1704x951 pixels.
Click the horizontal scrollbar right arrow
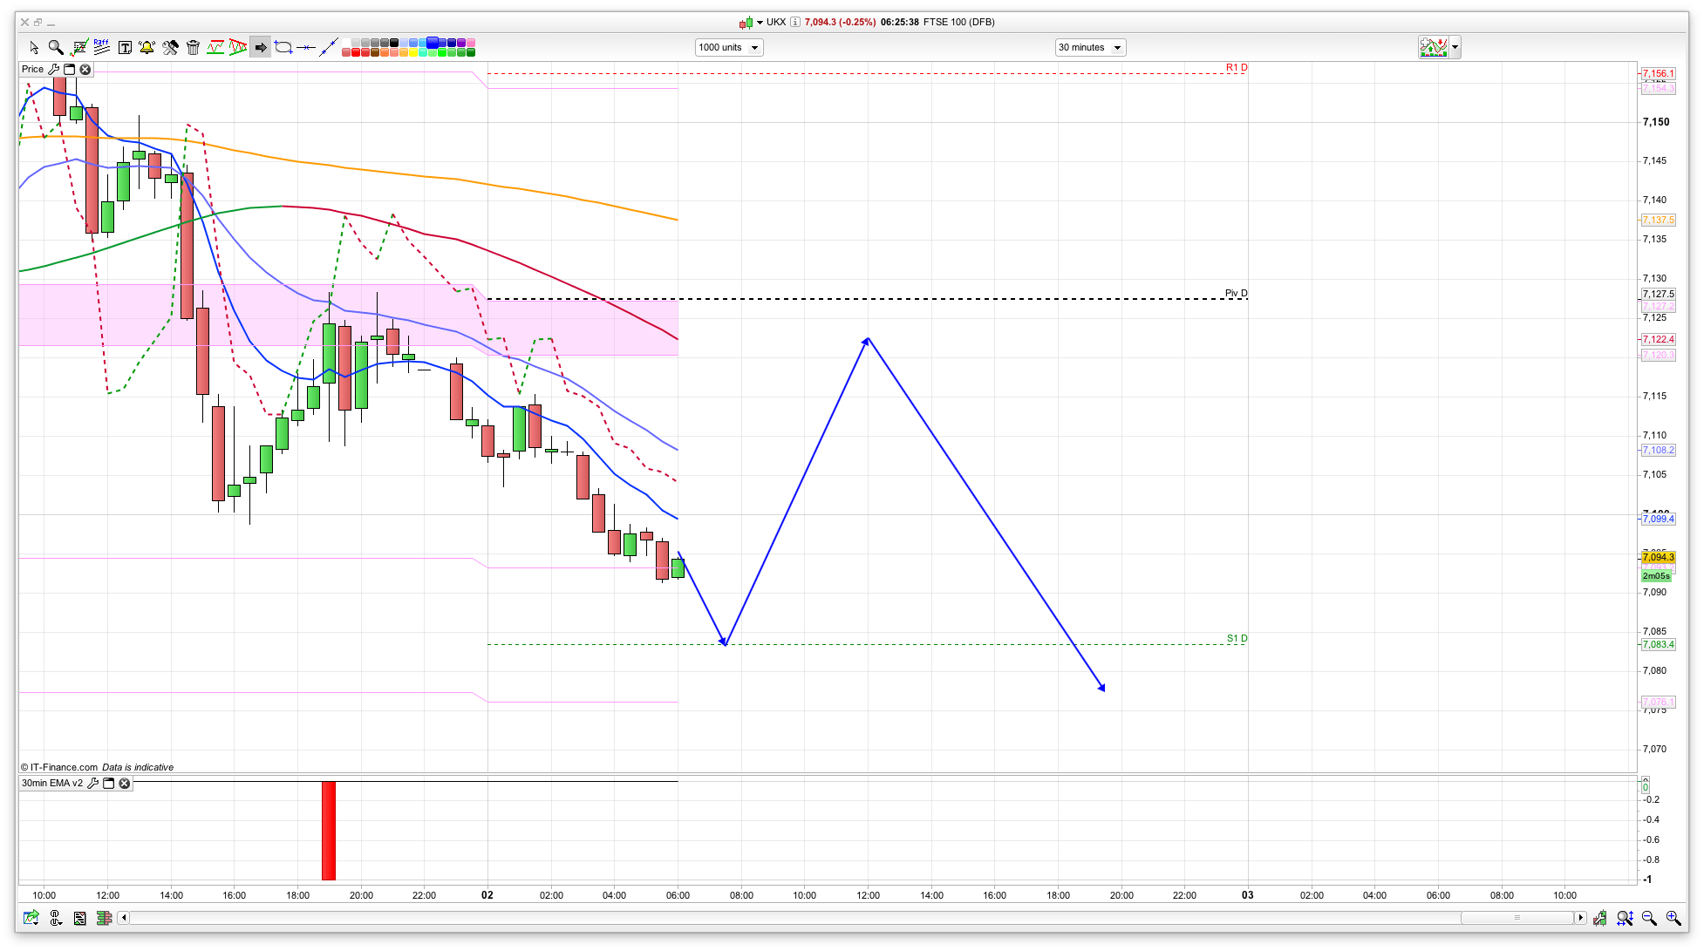(1580, 918)
